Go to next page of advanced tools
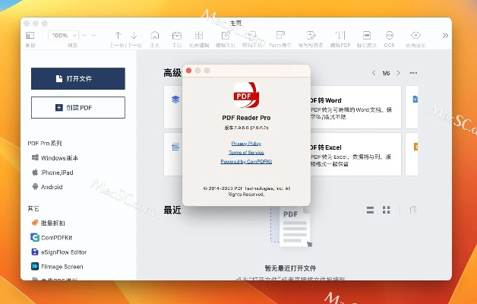 click(x=397, y=73)
